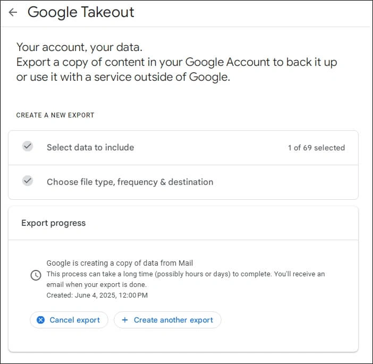Click the checkmark beside Select data to include
373x364 pixels.
tap(28, 146)
